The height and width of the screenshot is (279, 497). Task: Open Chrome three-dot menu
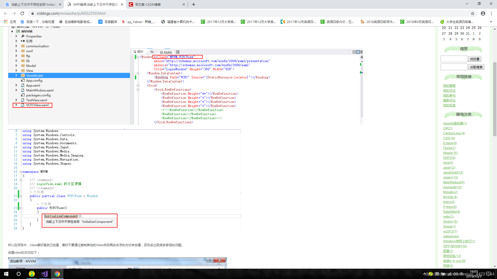pos(491,13)
